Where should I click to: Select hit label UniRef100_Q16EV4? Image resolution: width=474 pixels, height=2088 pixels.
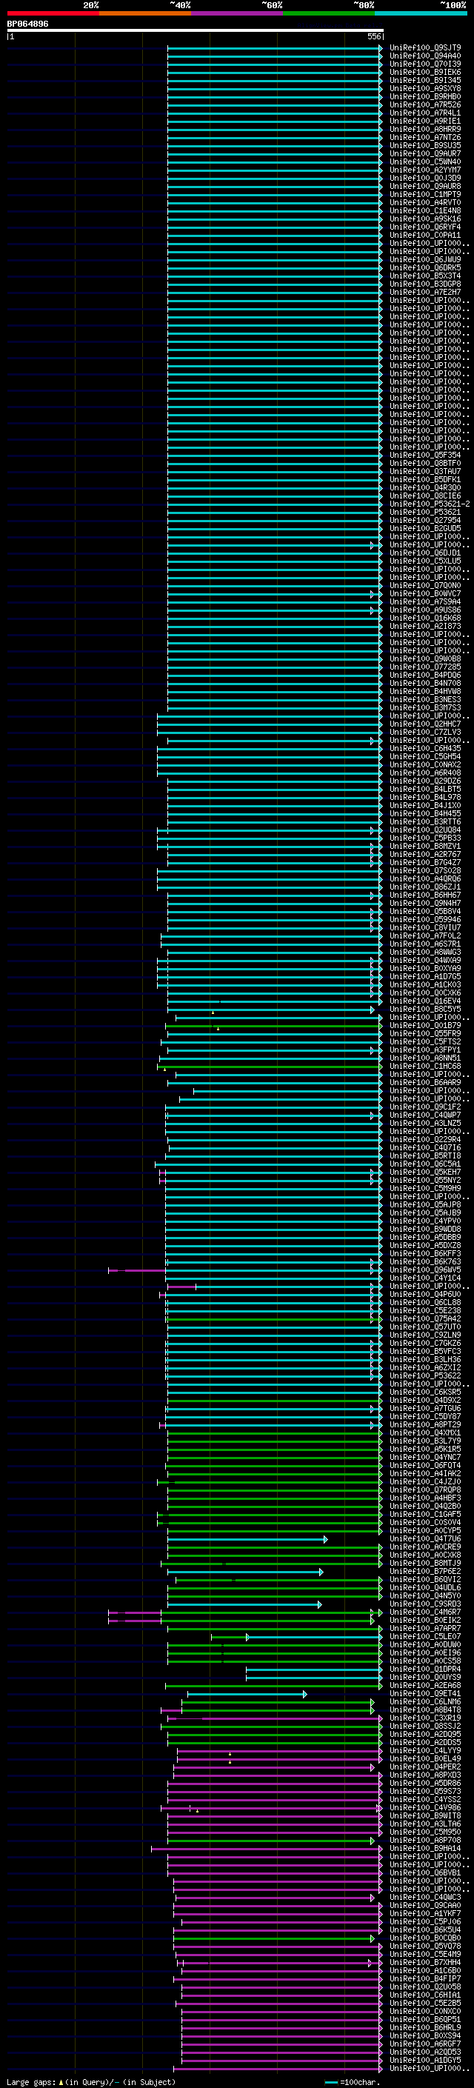click(425, 1001)
